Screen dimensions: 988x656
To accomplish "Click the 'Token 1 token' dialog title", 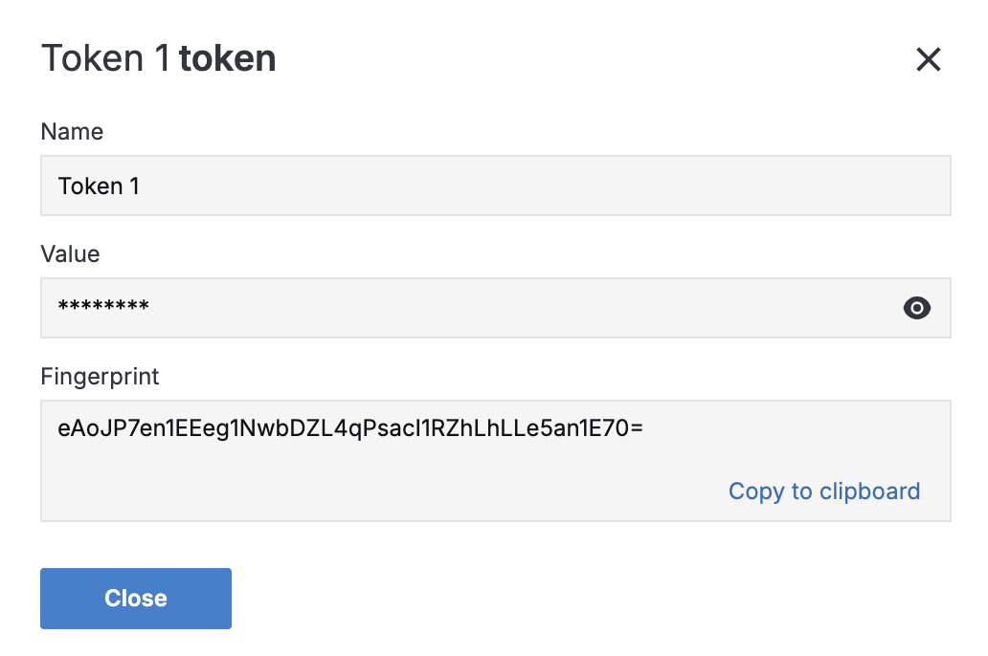I will [158, 59].
